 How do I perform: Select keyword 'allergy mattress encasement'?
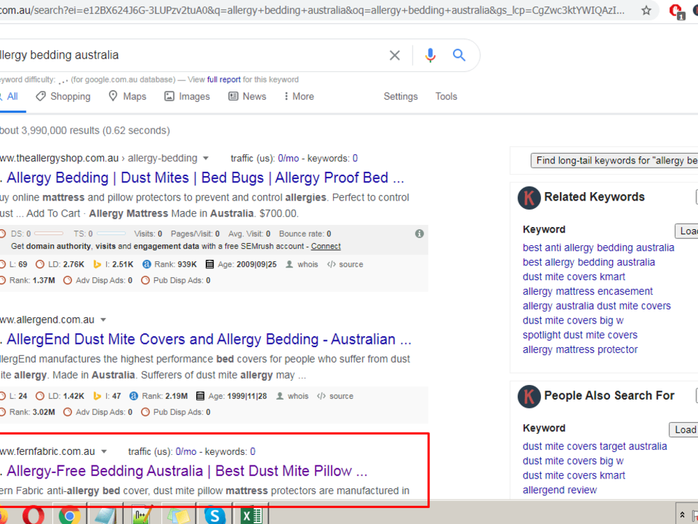click(588, 291)
